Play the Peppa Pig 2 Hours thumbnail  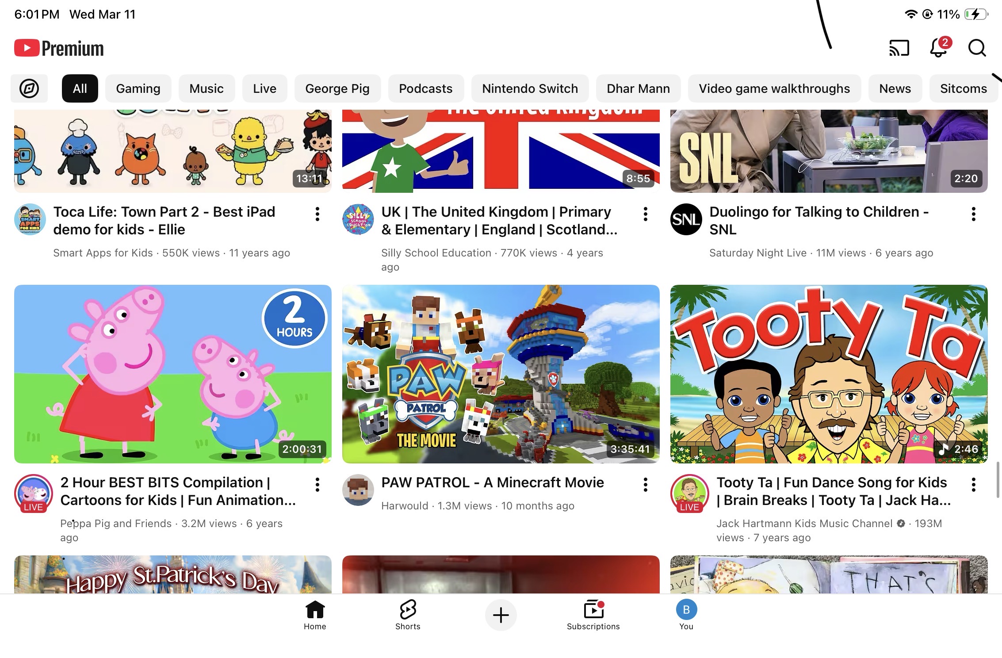[x=173, y=374]
